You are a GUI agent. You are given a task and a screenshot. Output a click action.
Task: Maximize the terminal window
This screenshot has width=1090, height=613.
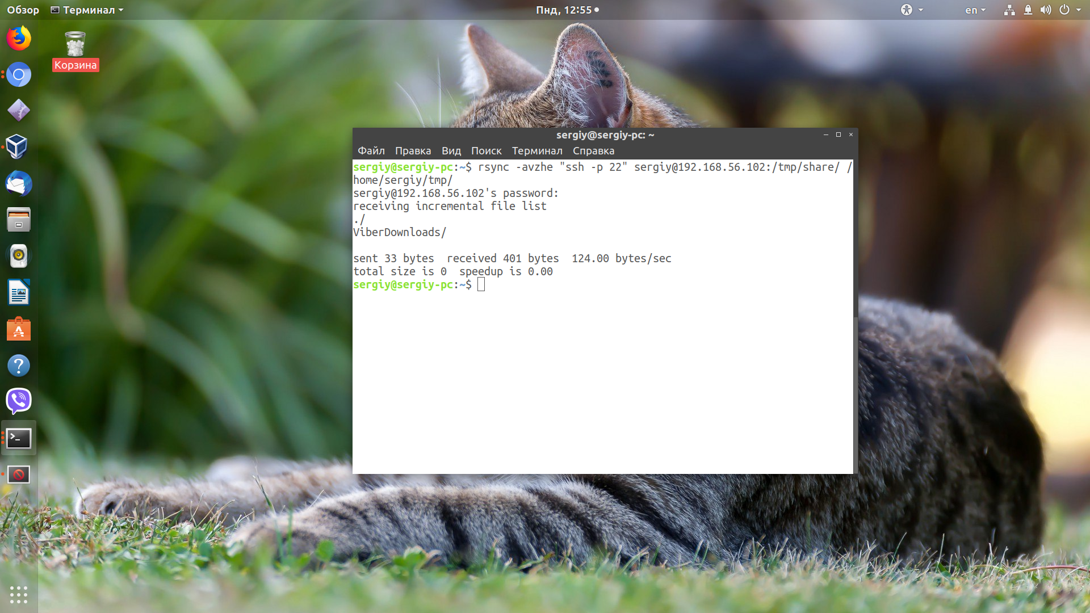(x=839, y=135)
